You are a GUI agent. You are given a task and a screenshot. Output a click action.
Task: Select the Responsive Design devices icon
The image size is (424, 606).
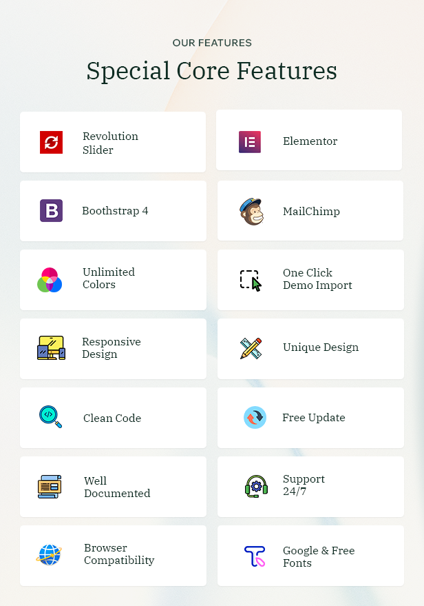tap(52, 348)
